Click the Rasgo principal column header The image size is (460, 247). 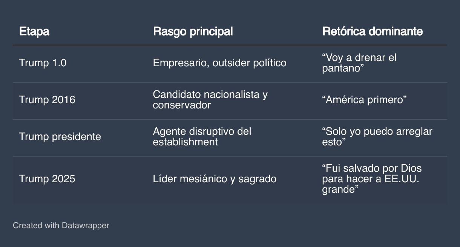(193, 31)
